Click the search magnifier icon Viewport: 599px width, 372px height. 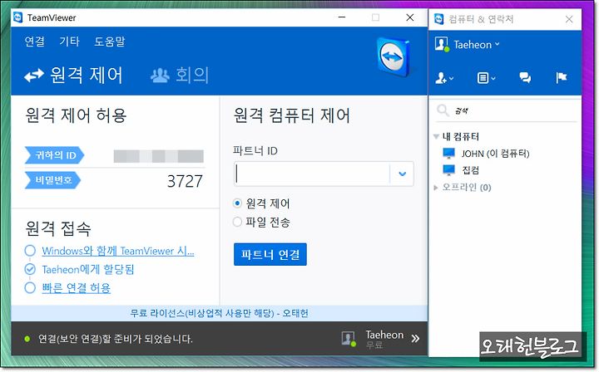coord(443,110)
